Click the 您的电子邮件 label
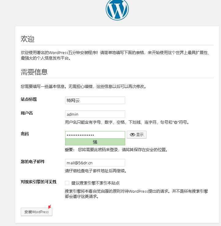221x226 pixels. [33, 162]
